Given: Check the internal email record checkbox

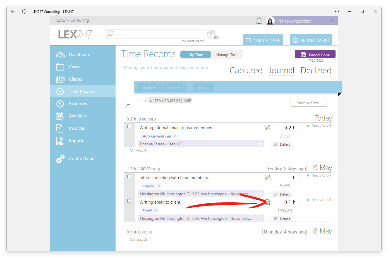Looking at the screenshot, I should pyautogui.click(x=129, y=127).
